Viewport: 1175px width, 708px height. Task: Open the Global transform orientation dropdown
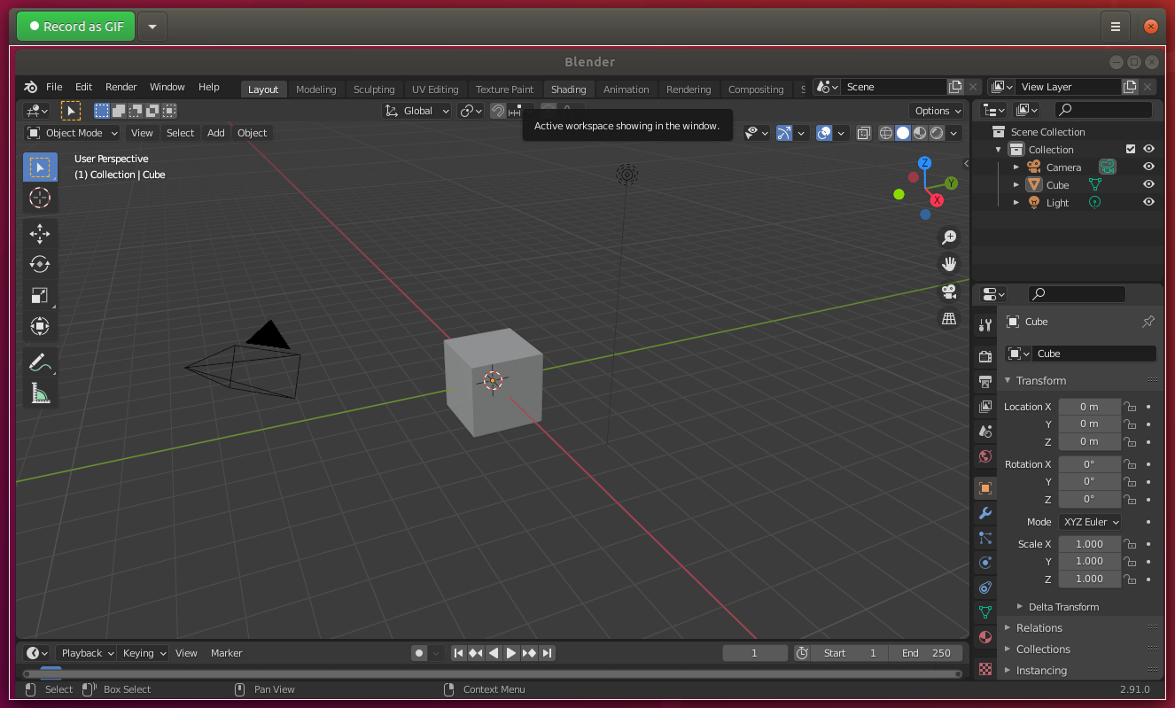[417, 111]
